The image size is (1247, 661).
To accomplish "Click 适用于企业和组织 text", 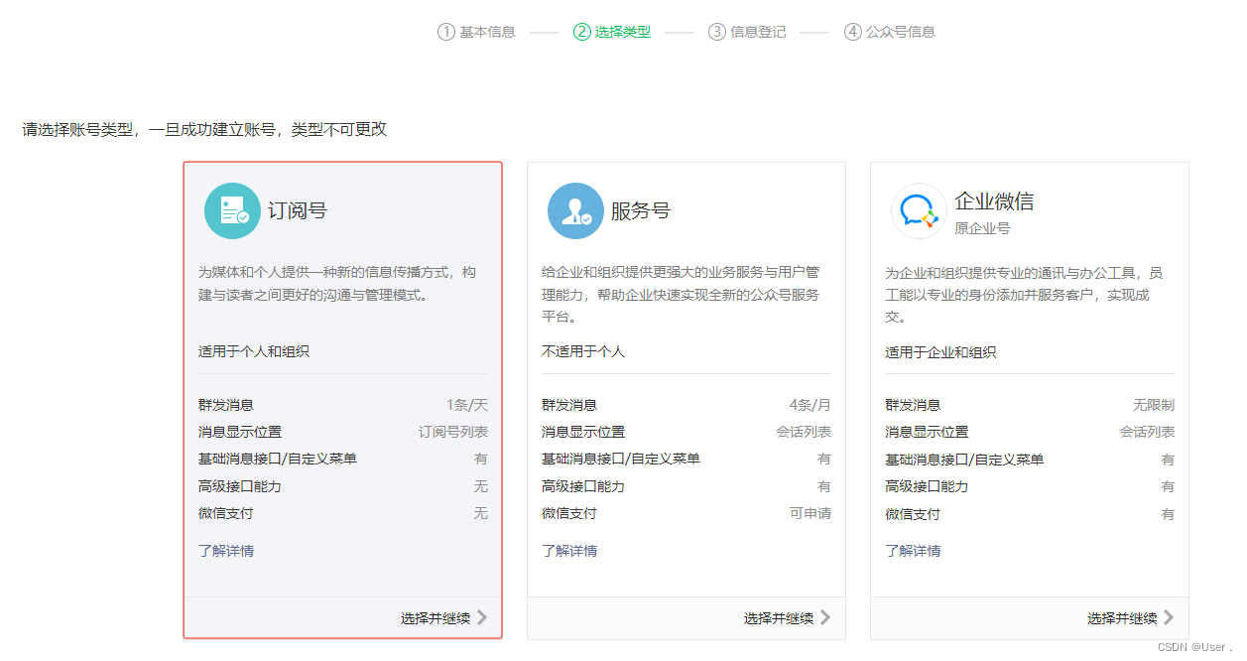I will pyautogui.click(x=940, y=352).
